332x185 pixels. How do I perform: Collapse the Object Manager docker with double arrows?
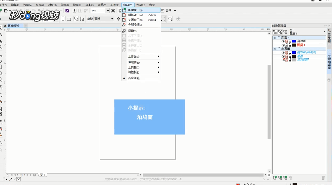pyautogui.click(x=325, y=26)
